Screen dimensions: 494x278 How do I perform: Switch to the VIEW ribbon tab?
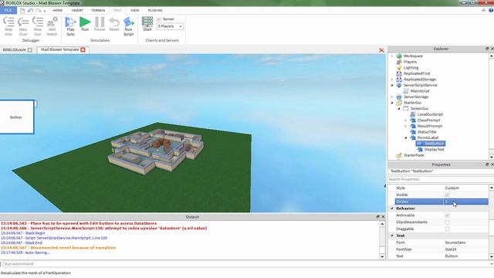tap(134, 10)
